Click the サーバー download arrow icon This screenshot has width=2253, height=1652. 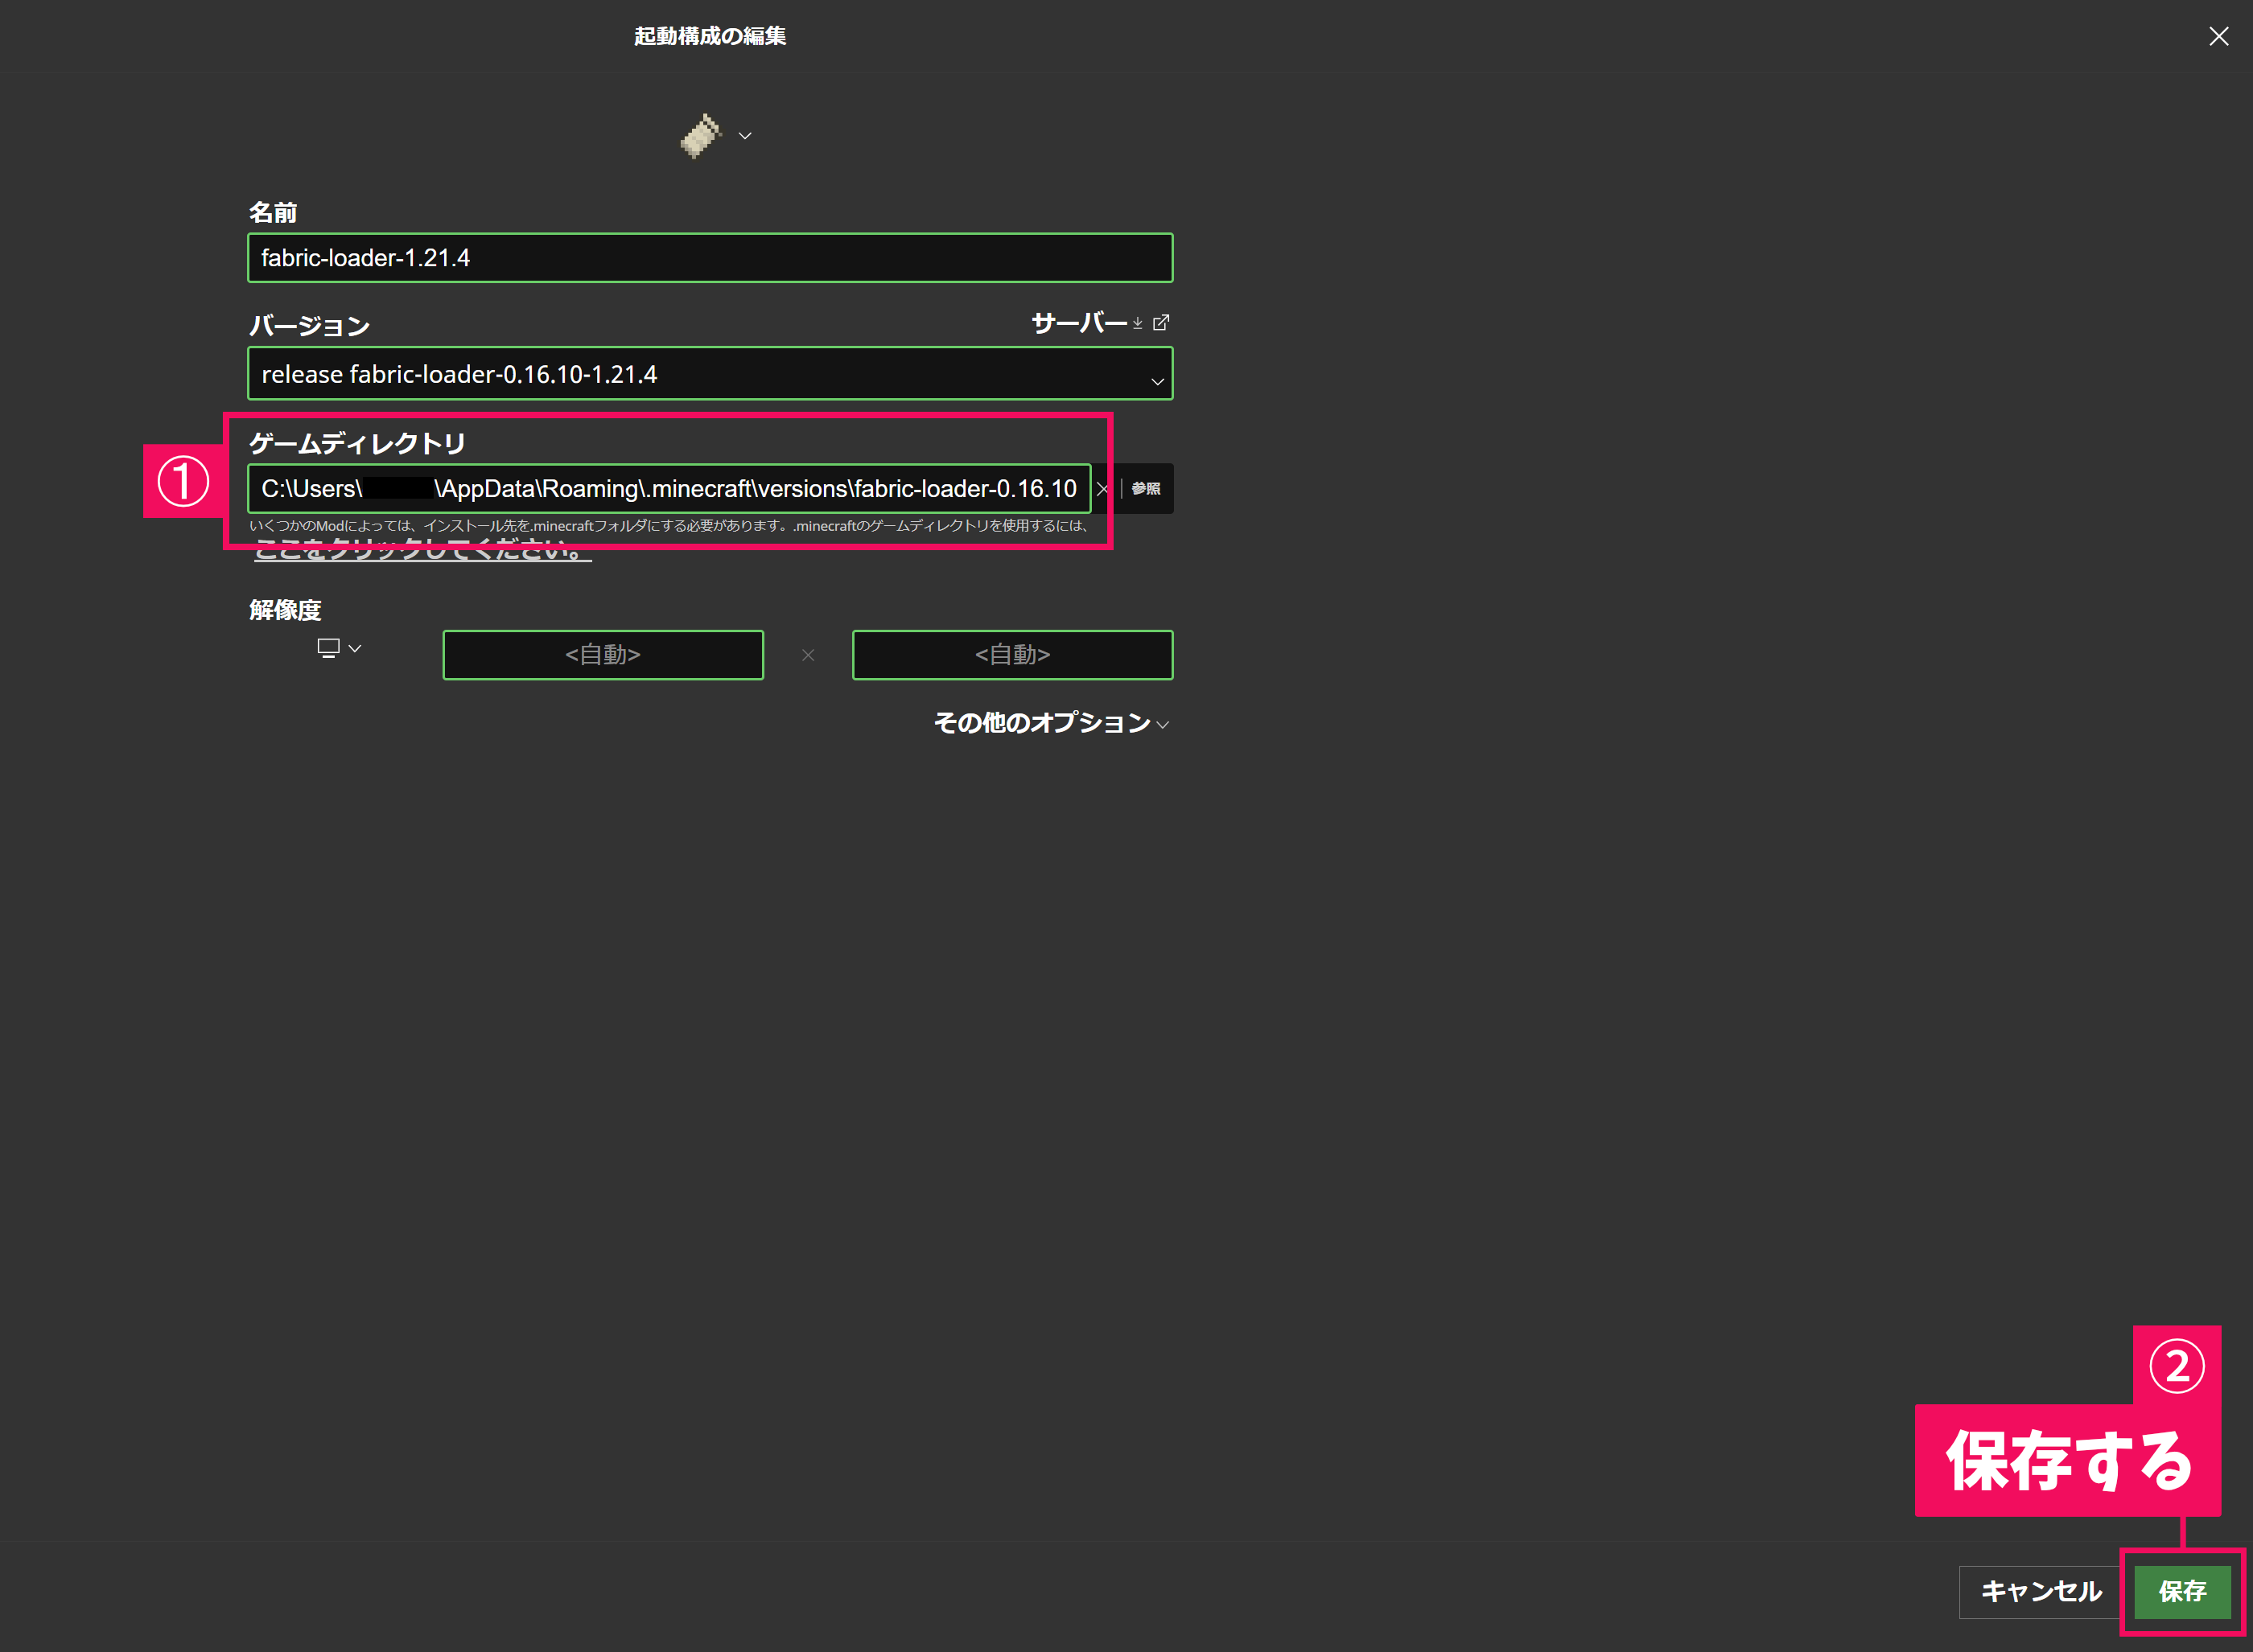[x=1138, y=323]
